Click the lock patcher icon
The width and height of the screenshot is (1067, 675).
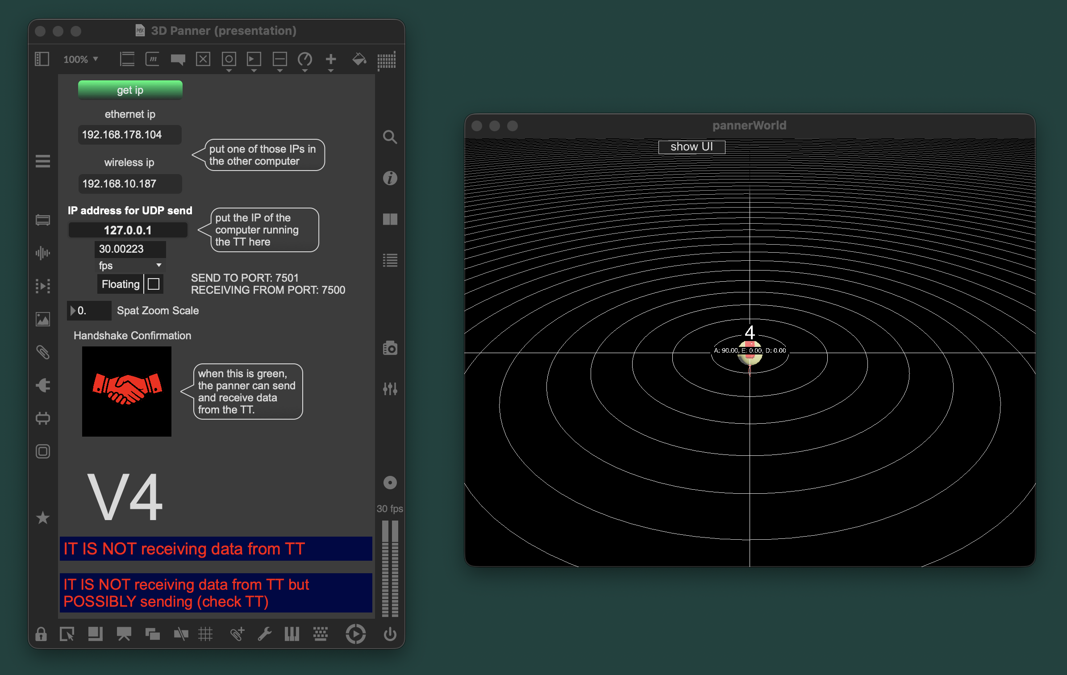click(41, 633)
